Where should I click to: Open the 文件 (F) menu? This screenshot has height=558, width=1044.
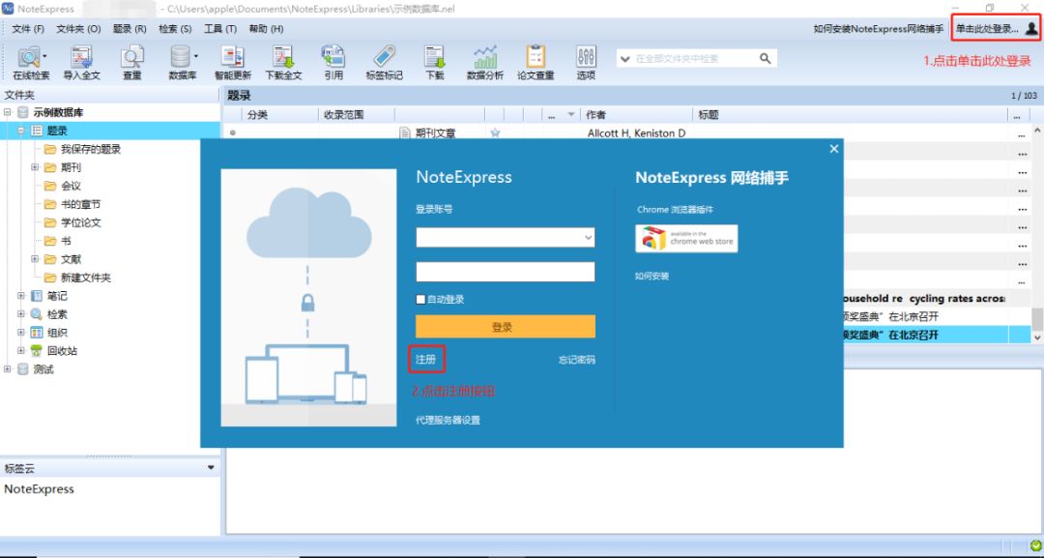[28, 29]
